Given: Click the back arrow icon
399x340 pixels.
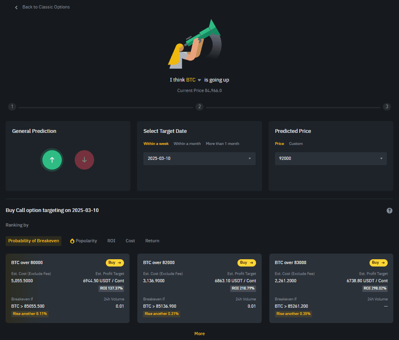Looking at the screenshot, I should coord(16,7).
